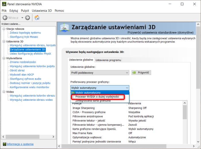Image resolution: width=201 pixels, height=149 pixels.
Task: Open Wyreguluj ustawienia kolorów obrazu
Action: coord(32,96)
